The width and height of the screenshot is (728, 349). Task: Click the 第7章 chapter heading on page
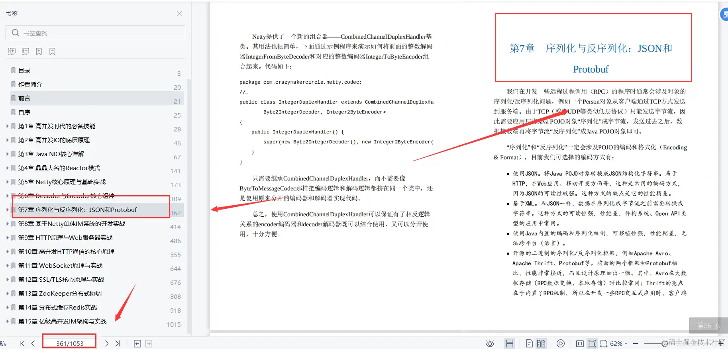click(591, 58)
